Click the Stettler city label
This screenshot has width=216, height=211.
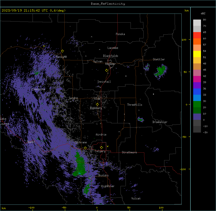159,59
